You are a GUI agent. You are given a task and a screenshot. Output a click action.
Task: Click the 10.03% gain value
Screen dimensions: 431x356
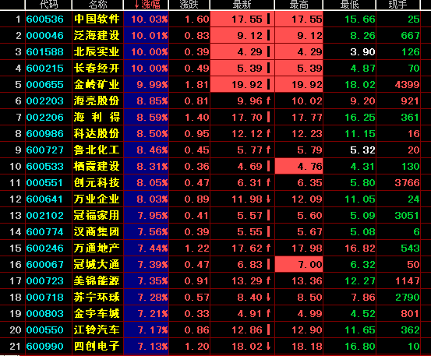coord(150,19)
